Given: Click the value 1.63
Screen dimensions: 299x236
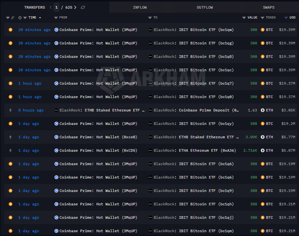Looking at the screenshot, I should pos(252,110).
